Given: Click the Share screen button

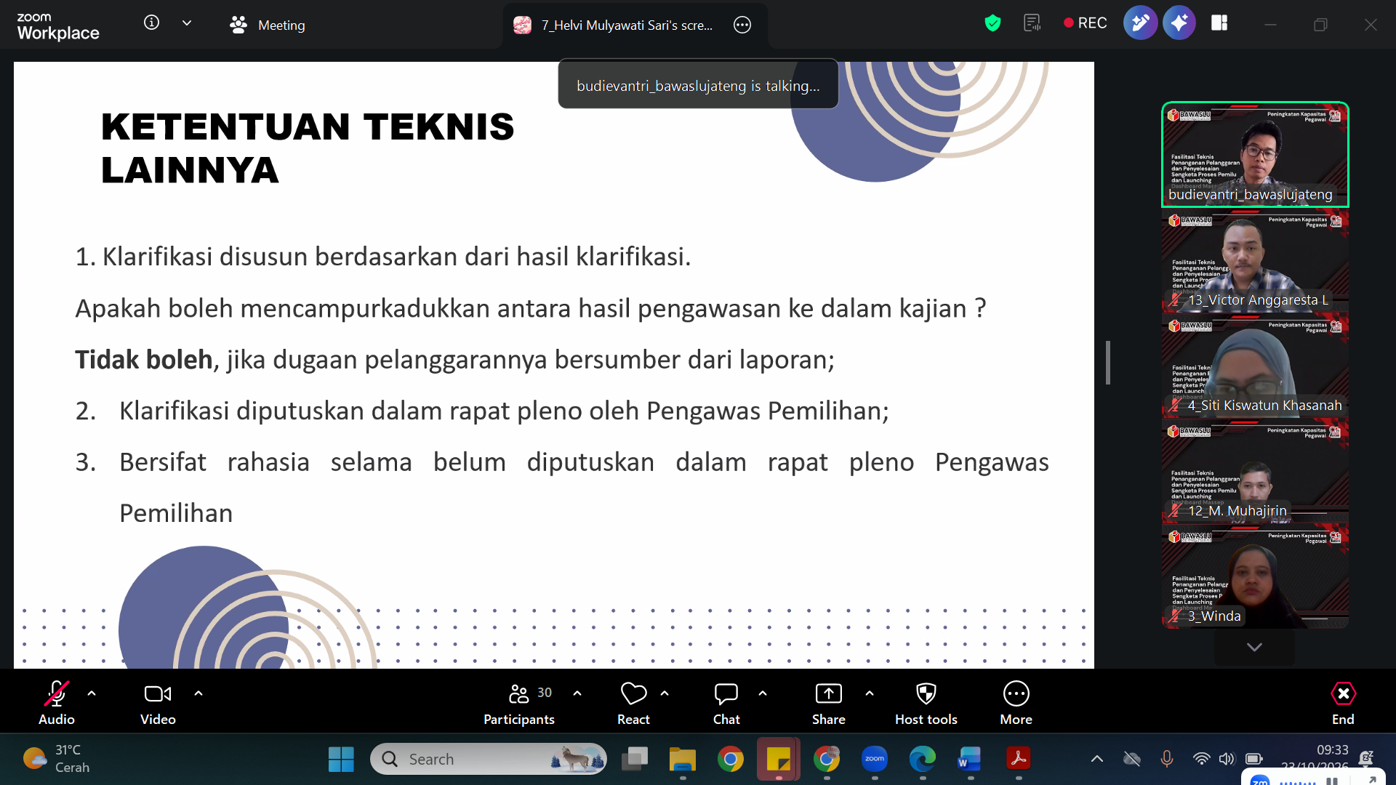Looking at the screenshot, I should pyautogui.click(x=829, y=703).
